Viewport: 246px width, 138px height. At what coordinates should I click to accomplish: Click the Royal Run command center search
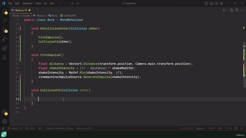click(129, 3)
